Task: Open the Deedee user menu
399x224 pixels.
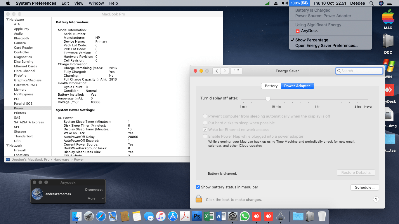Action: [357, 3]
